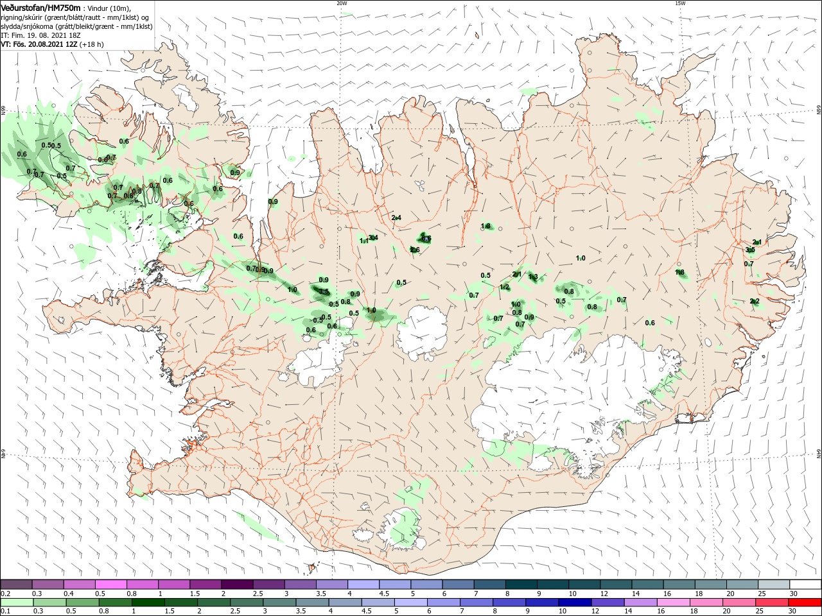Screen dimensions: 822x616
Task: Pick the bright red 30 rain swatch
Action: coord(805,603)
